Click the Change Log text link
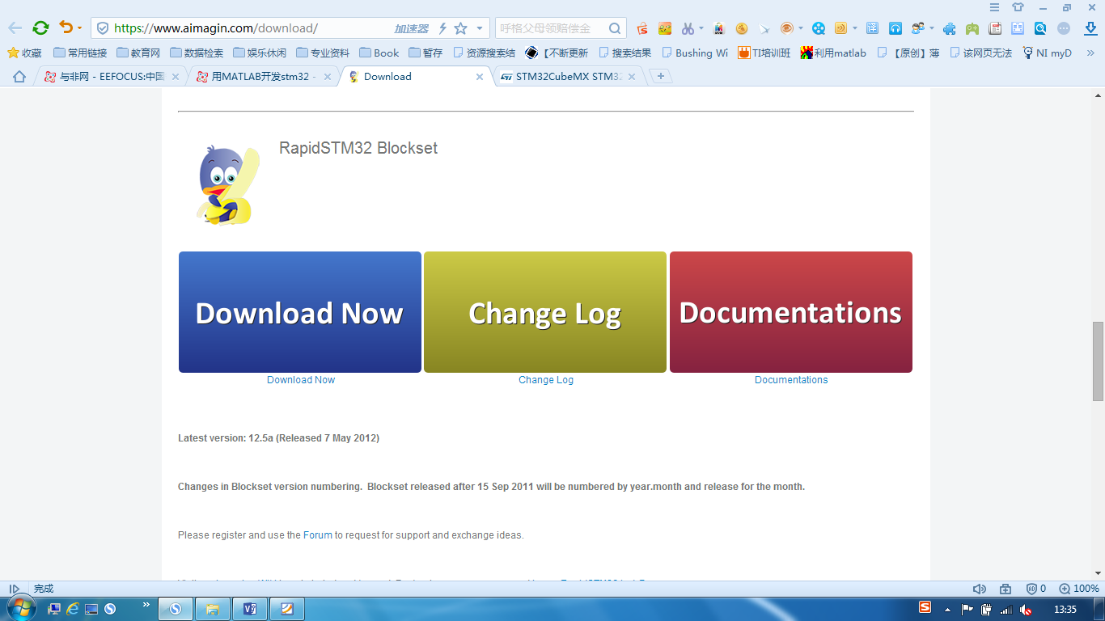Viewport: 1105px width, 621px height. (x=546, y=380)
